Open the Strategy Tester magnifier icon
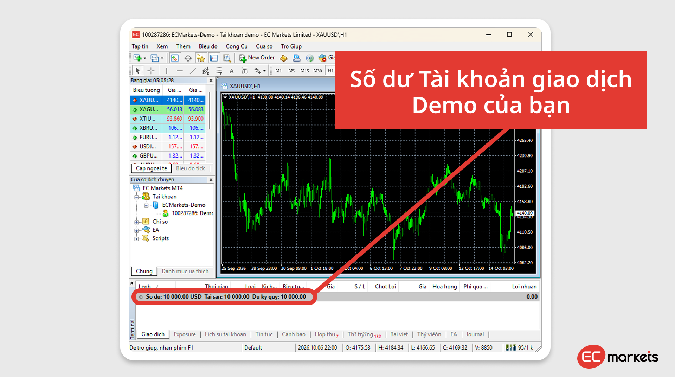 click(227, 58)
